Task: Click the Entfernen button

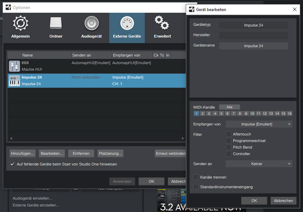Action: pos(81,153)
